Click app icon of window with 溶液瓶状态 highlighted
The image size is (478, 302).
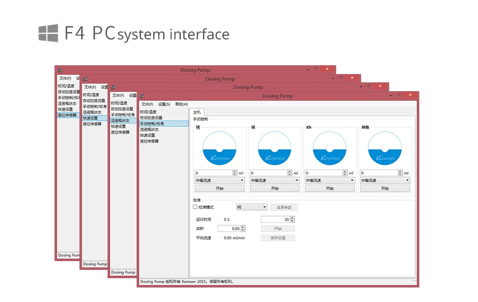(x=113, y=87)
